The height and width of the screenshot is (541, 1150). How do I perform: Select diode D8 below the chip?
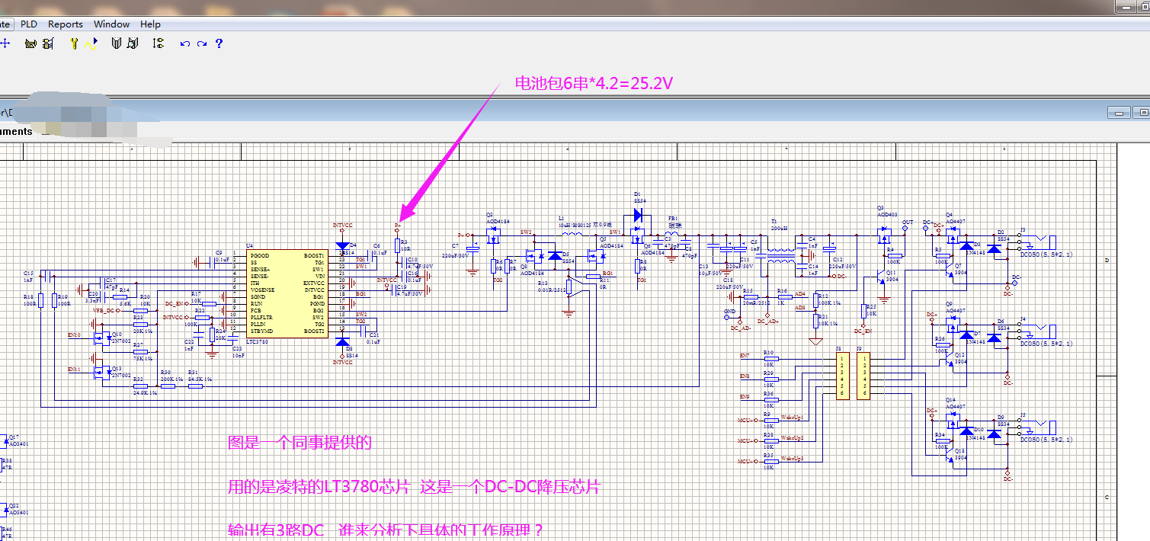click(x=342, y=343)
